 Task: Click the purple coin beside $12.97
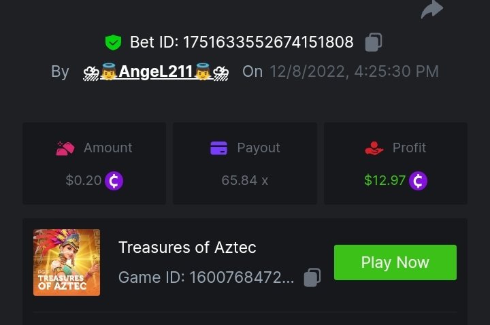[418, 181]
